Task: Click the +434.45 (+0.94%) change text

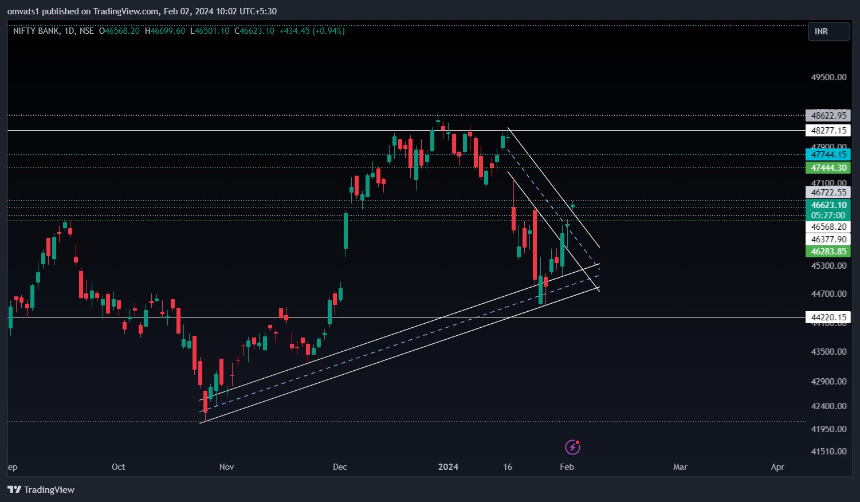Action: pyautogui.click(x=312, y=31)
